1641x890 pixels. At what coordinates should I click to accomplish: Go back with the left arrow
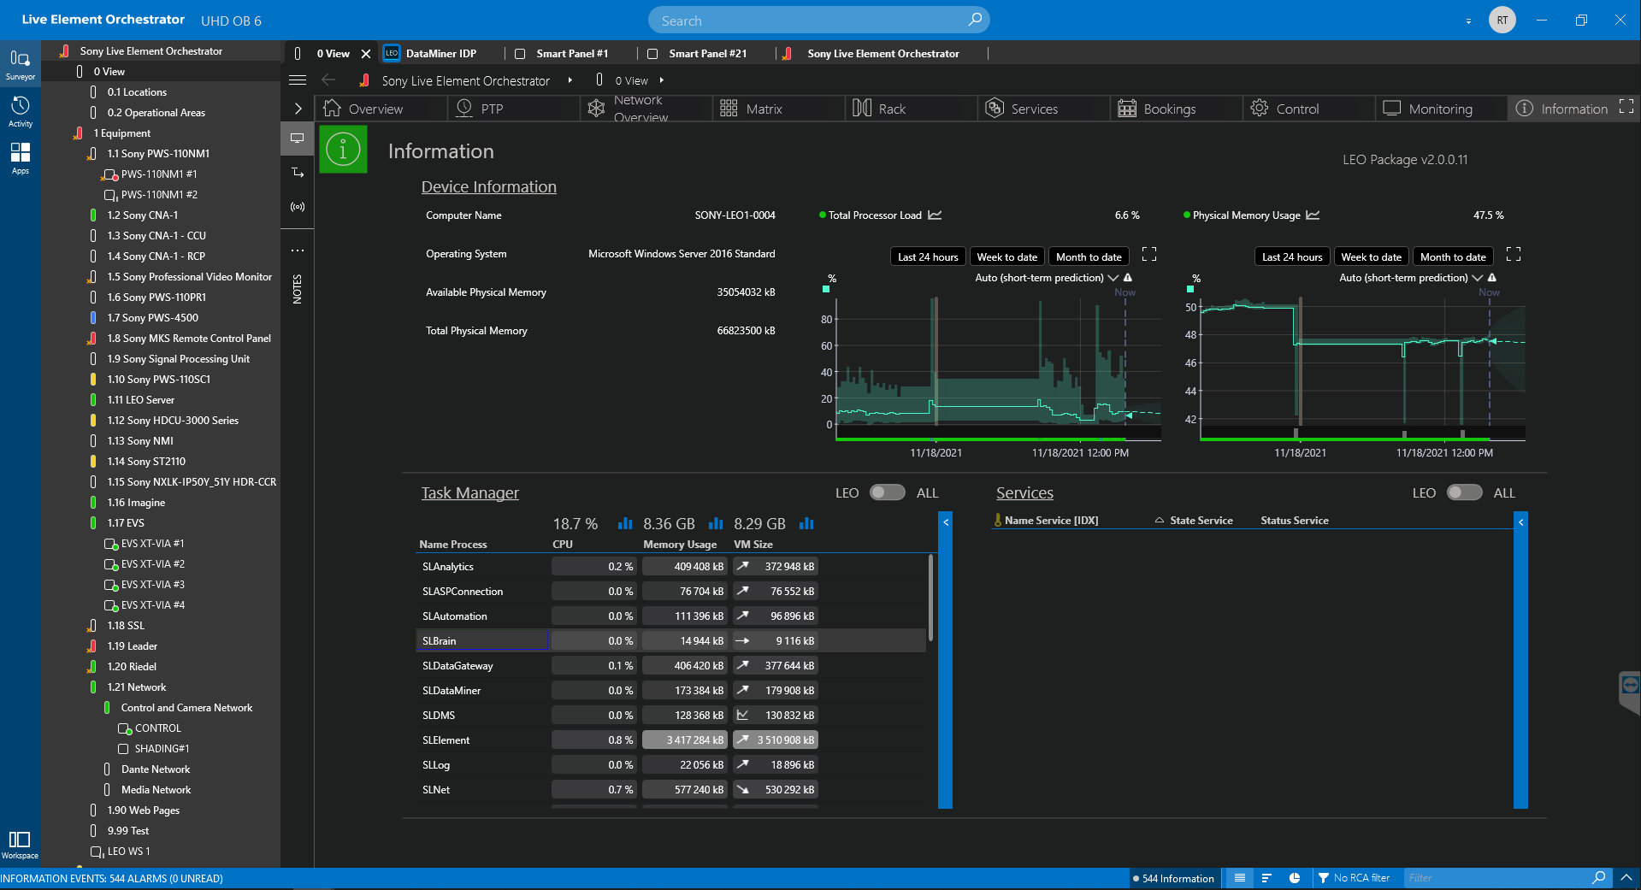click(328, 80)
